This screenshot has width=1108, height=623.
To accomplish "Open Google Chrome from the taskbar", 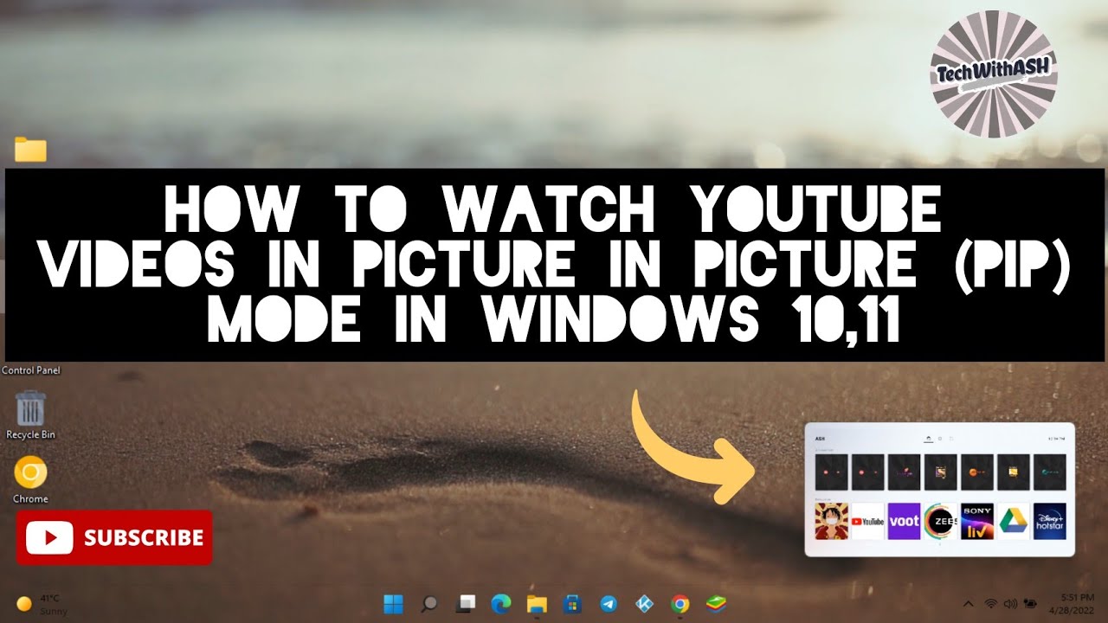I will [680, 603].
